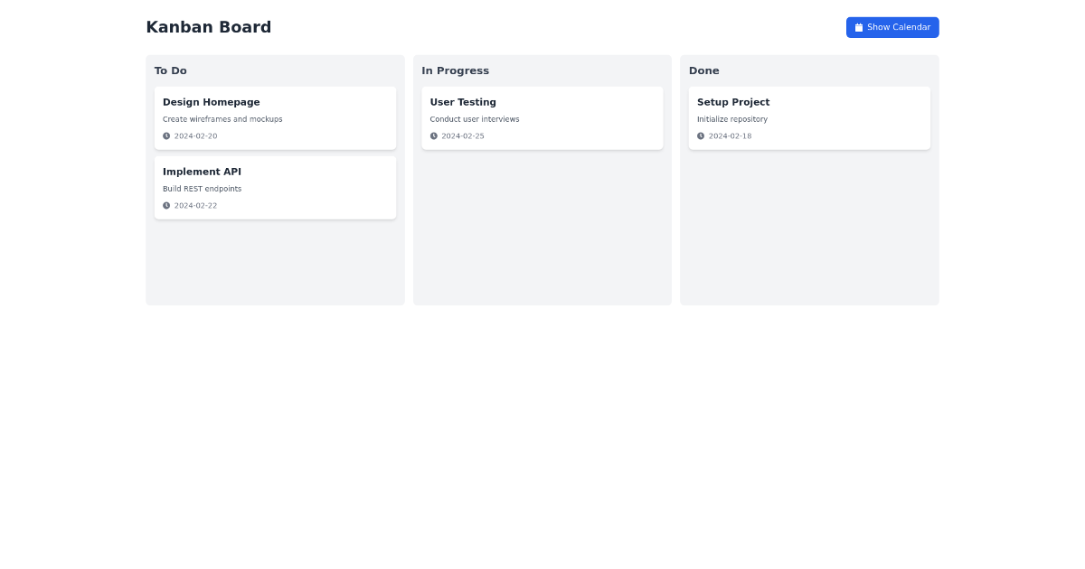Click the clock icon on Implement API card
Image resolution: width=1085 pixels, height=569 pixels.
coord(165,205)
